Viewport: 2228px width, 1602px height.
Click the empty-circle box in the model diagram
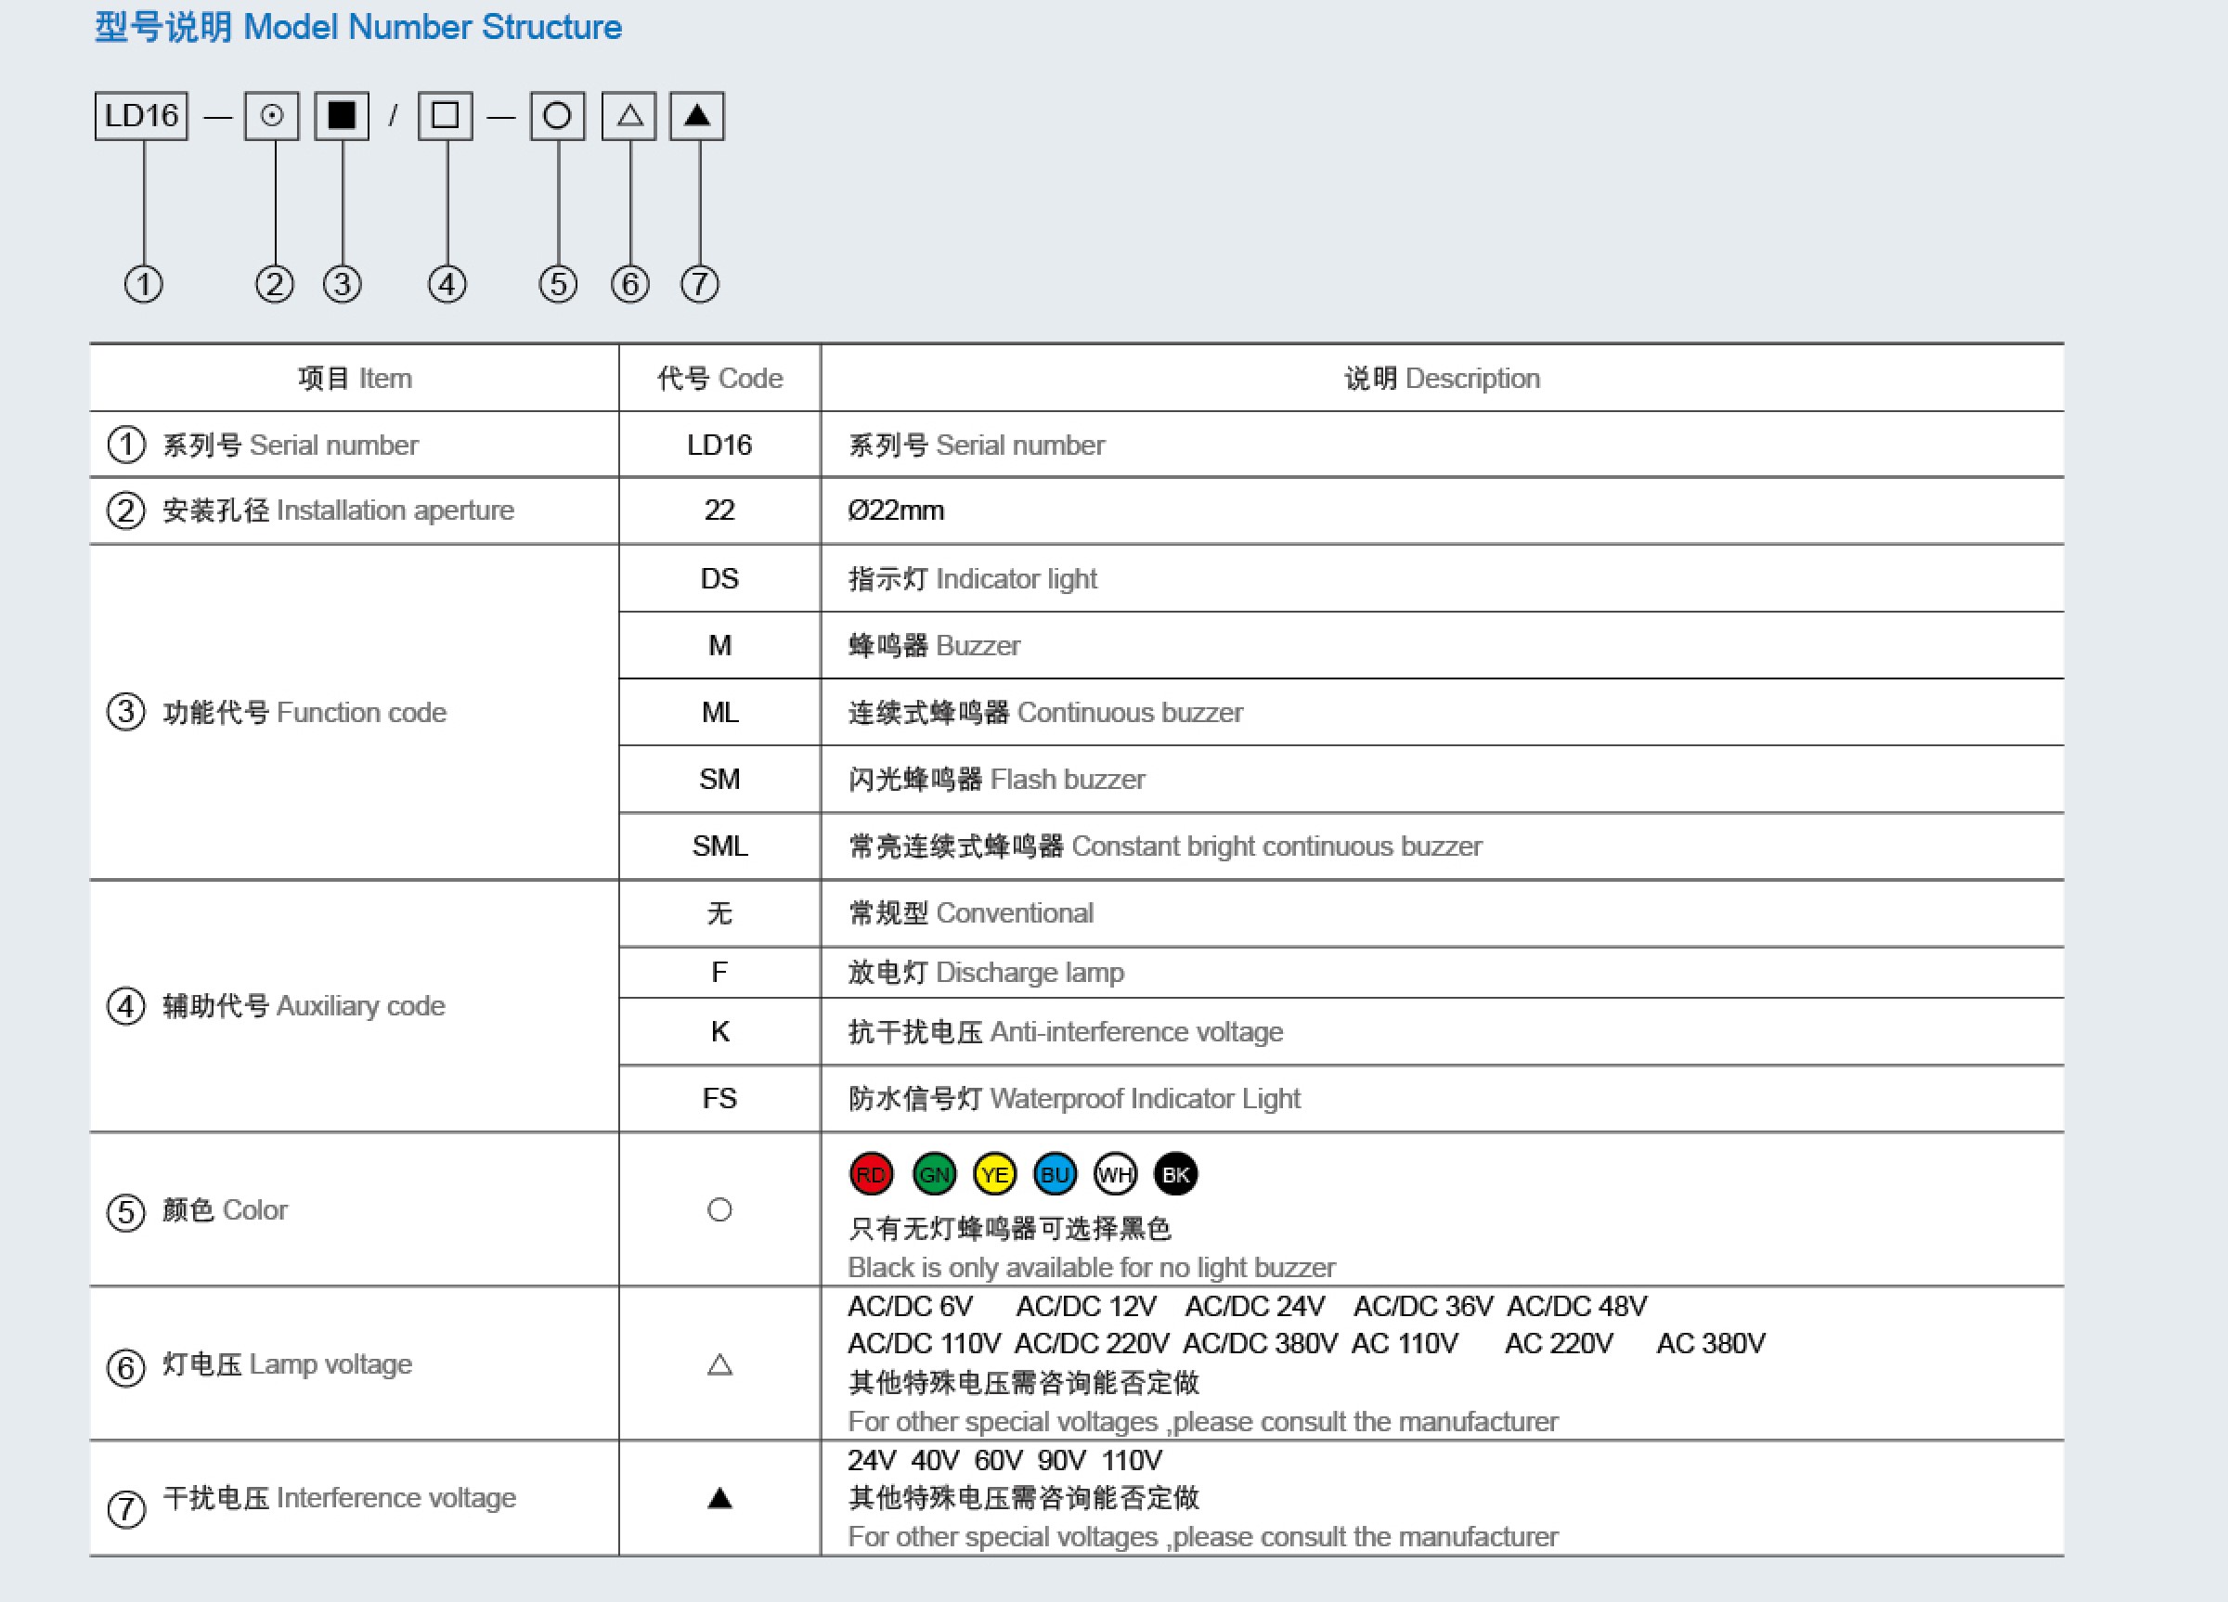557,116
